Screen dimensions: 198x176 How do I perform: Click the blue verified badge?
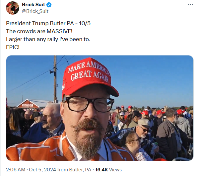tap(49, 5)
